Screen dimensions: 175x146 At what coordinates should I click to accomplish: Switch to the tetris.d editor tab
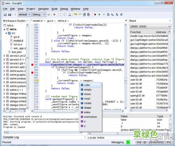62,21
